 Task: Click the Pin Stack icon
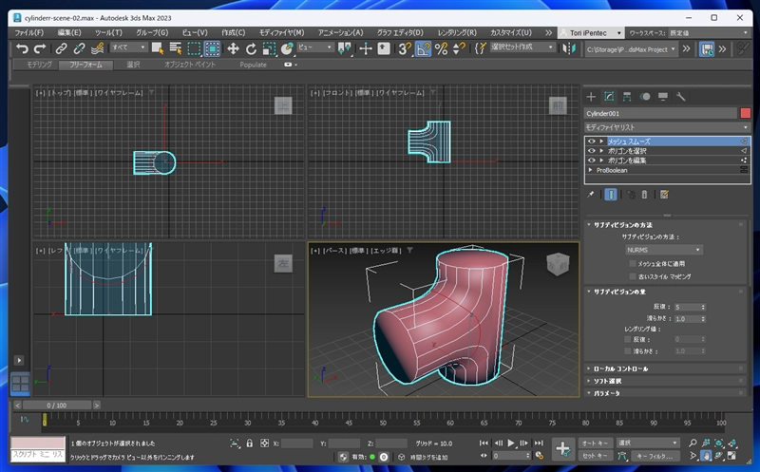pos(590,195)
